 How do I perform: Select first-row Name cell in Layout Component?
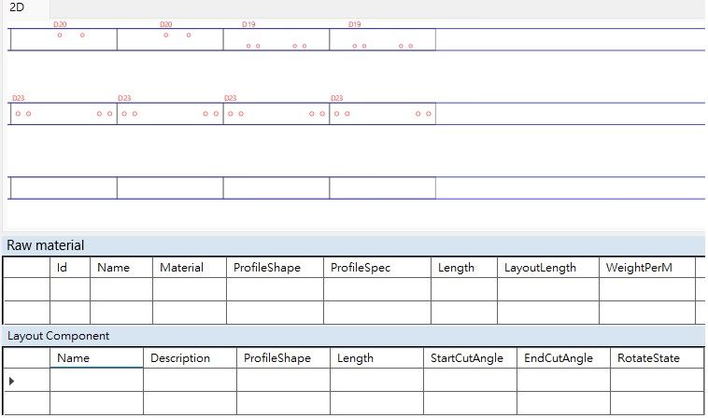pyautogui.click(x=96, y=381)
